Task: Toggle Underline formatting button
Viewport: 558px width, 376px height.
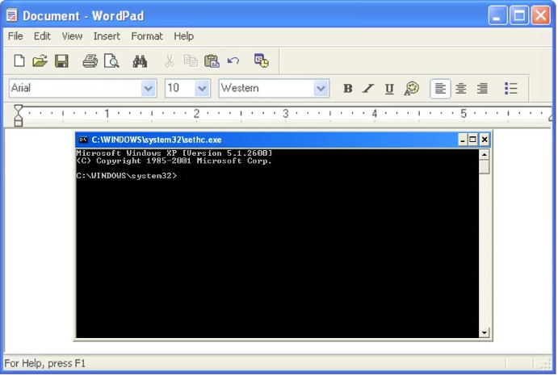Action: 389,89
